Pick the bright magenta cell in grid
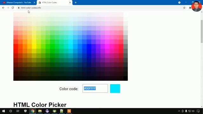 (107, 46)
